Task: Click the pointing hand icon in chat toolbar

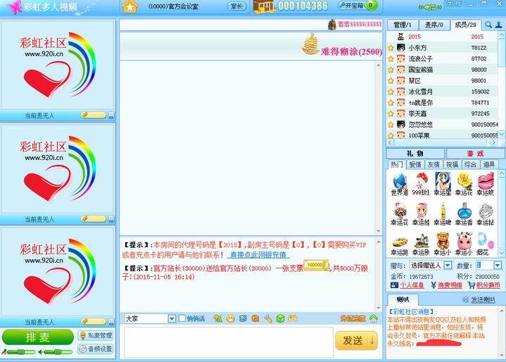Action: [x=268, y=319]
